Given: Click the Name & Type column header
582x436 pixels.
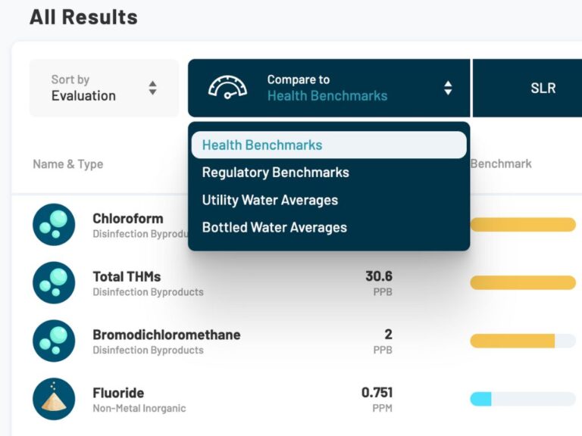Looking at the screenshot, I should pyautogui.click(x=68, y=163).
